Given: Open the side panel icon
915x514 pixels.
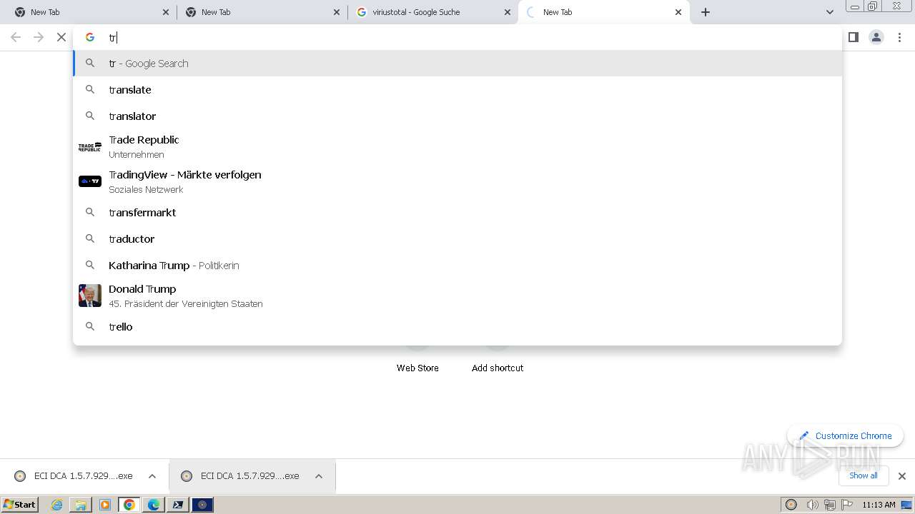Looking at the screenshot, I should pyautogui.click(x=854, y=37).
